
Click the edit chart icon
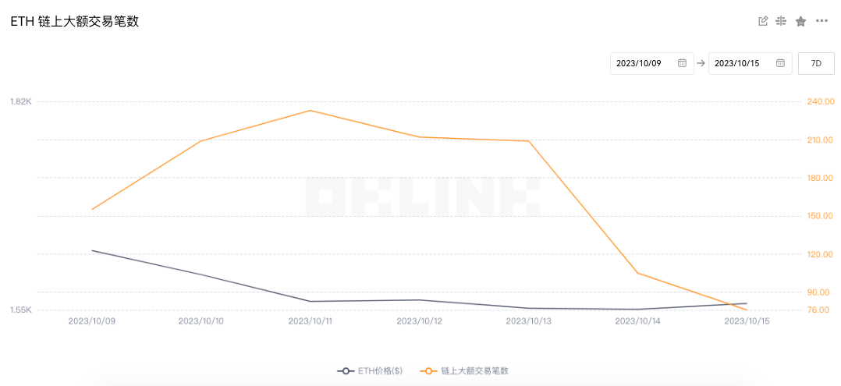tap(763, 21)
